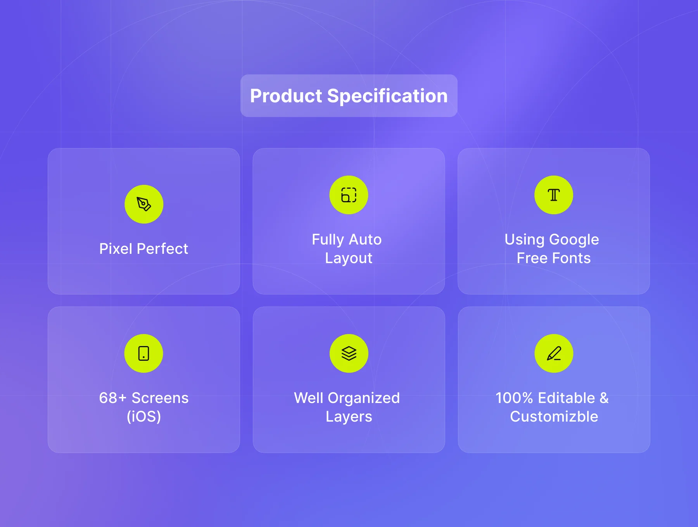The height and width of the screenshot is (527, 698).
Task: Click the pencil edit icon
Action: (x=554, y=353)
